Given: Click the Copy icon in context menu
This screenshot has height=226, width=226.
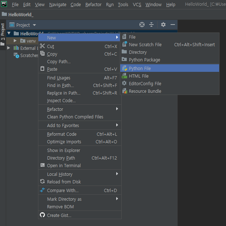Looking at the screenshot, I should [x=42, y=53].
